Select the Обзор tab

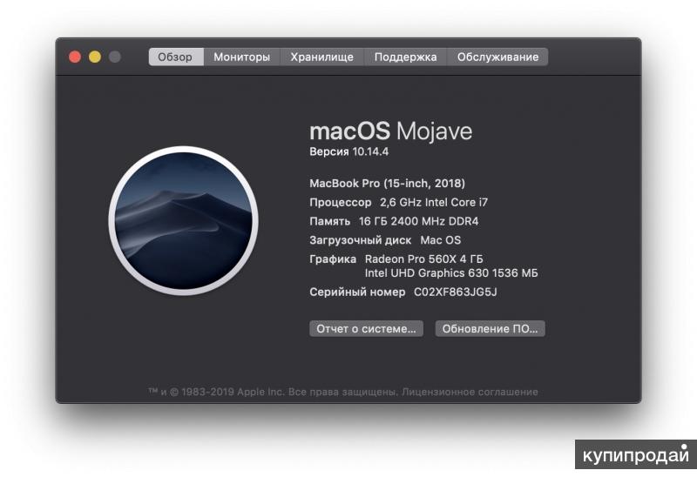coord(176,57)
